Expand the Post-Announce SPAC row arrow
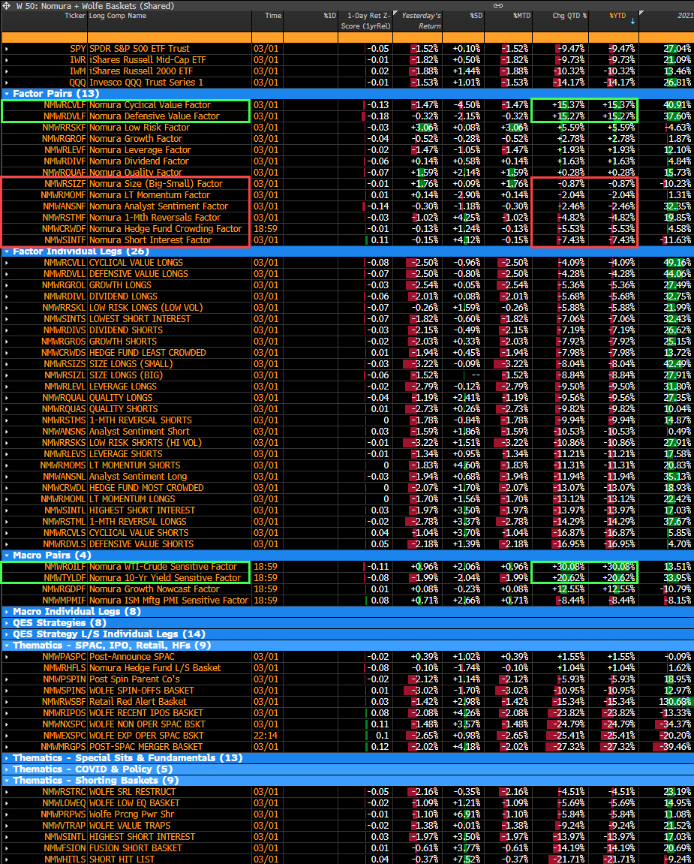Image resolution: width=694 pixels, height=864 pixels. [x=7, y=657]
